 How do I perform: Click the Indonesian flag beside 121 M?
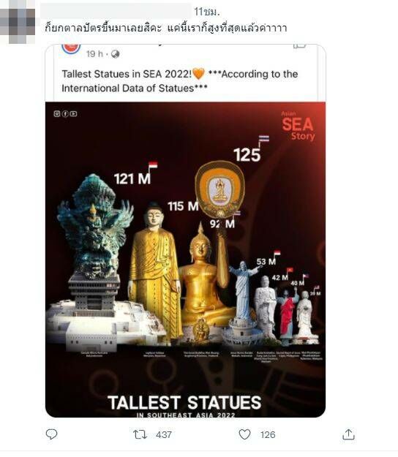click(x=153, y=165)
